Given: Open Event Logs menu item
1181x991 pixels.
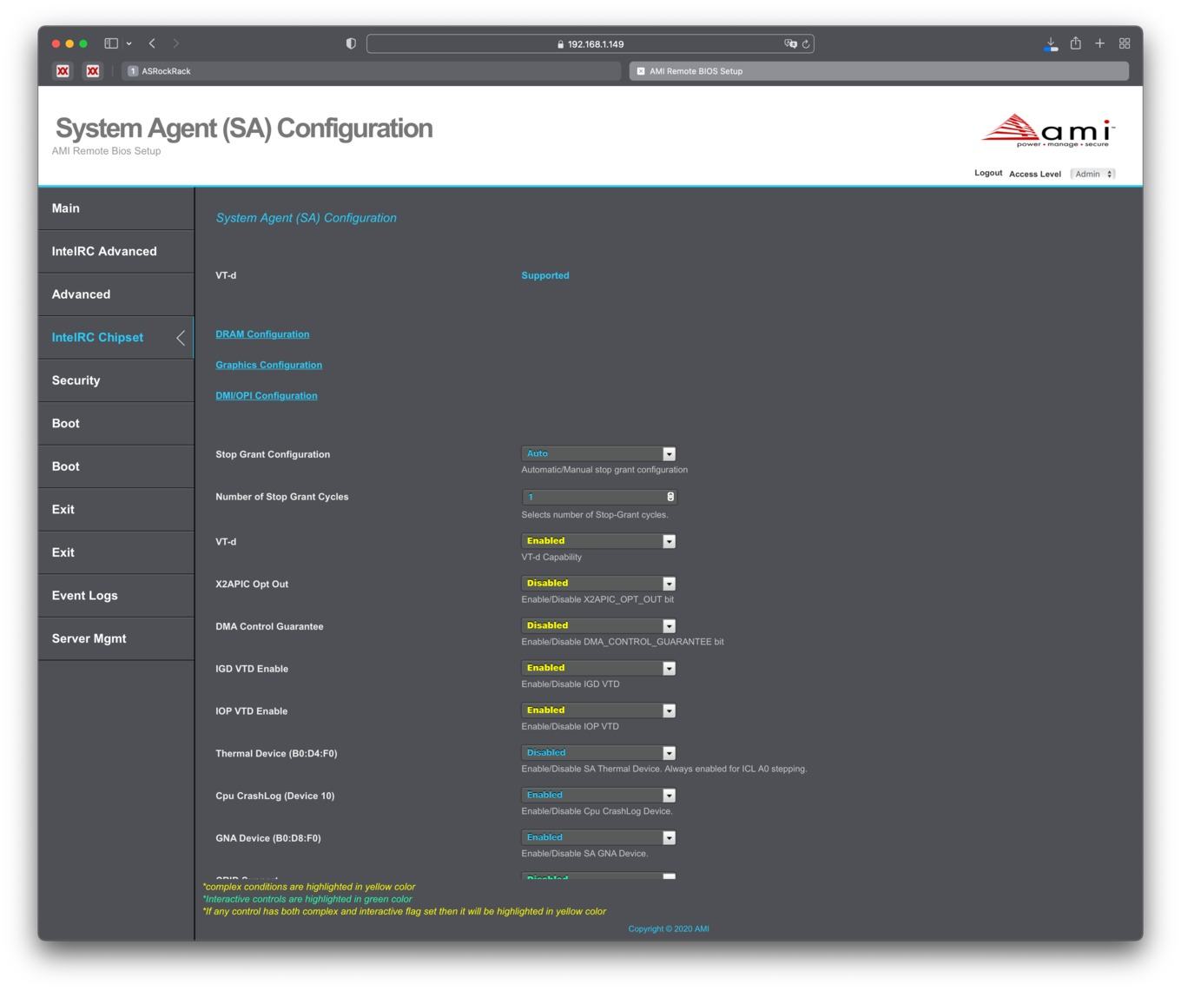Looking at the screenshot, I should click(x=115, y=596).
